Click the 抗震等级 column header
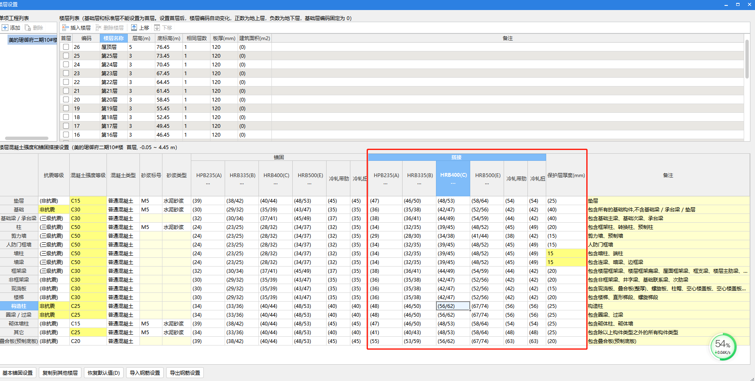This screenshot has width=755, height=381. [x=54, y=175]
